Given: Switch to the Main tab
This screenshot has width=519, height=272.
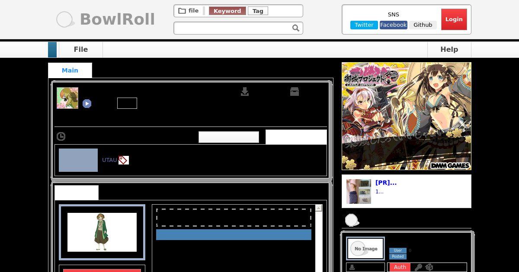Looking at the screenshot, I should 70,70.
